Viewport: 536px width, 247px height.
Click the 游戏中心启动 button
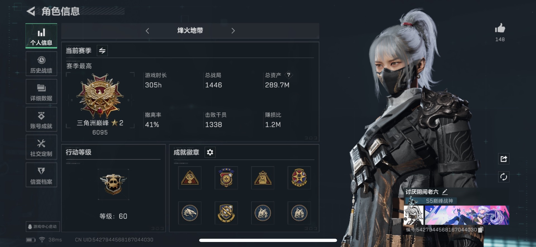(x=42, y=227)
